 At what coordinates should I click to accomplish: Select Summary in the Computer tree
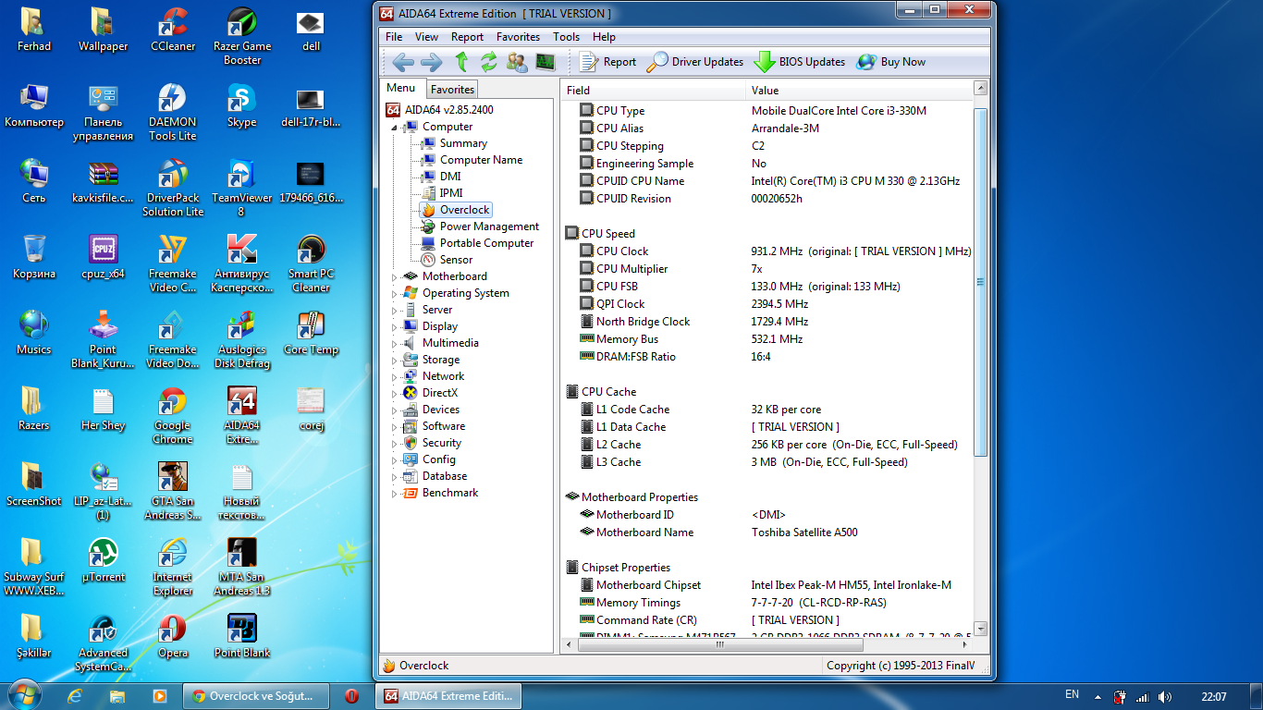[462, 143]
